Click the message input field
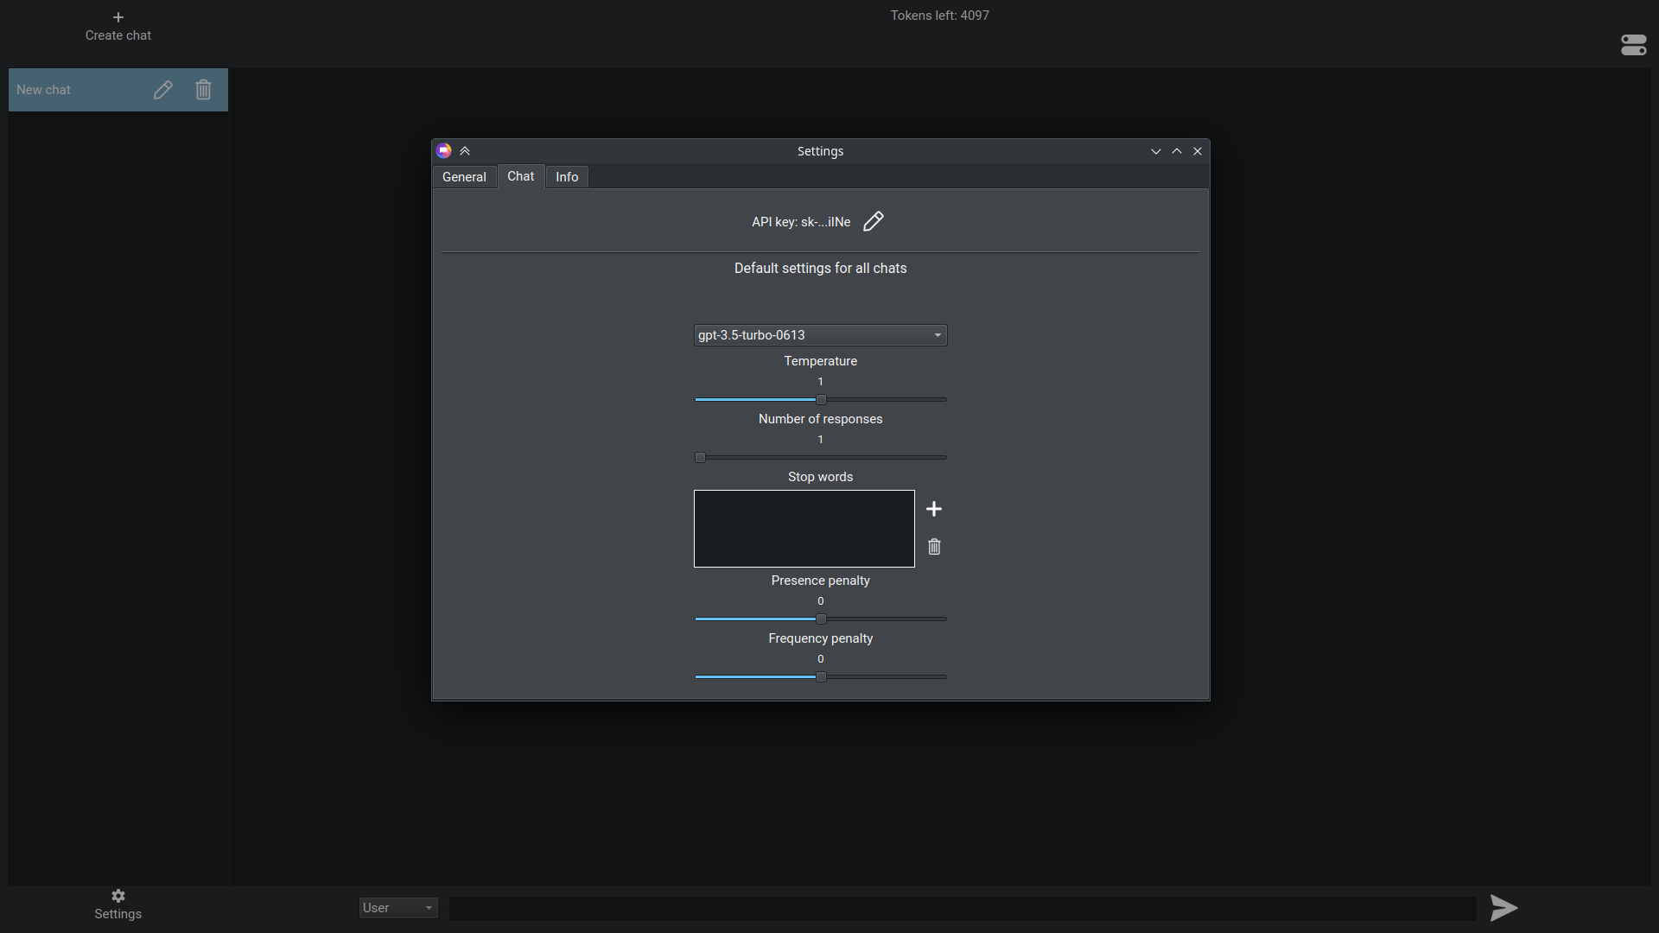The width and height of the screenshot is (1659, 933). click(963, 908)
